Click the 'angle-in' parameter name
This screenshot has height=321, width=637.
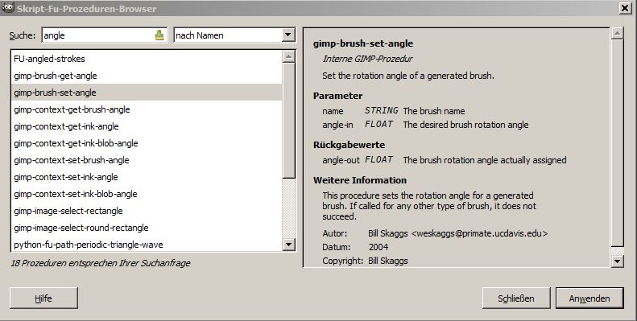337,125
